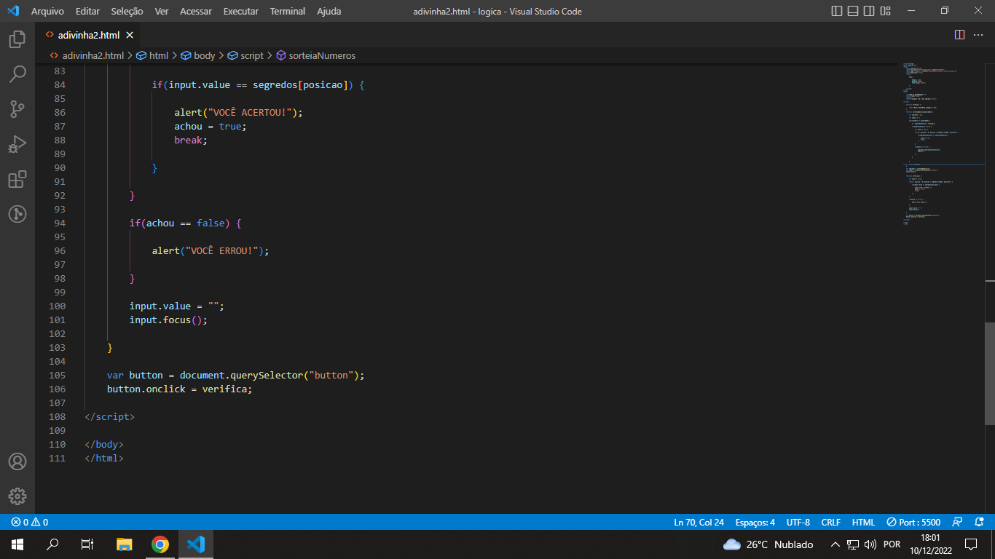This screenshot has height=559, width=995.
Task: Open editor More Actions ellipsis
Action: click(978, 35)
